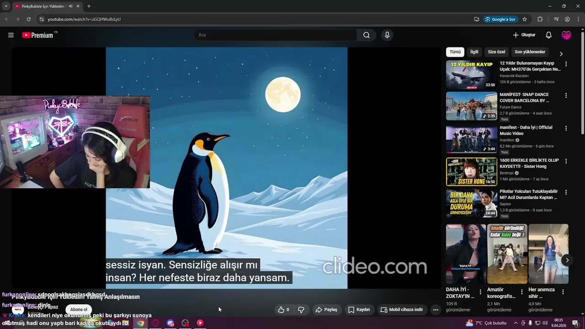The image size is (585, 329).
Task: Open a new browser tab
Action: (x=89, y=6)
